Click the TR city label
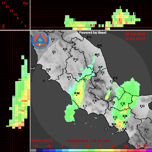Image resolution: width=152 pixels, height=152 pixels. (80, 74)
